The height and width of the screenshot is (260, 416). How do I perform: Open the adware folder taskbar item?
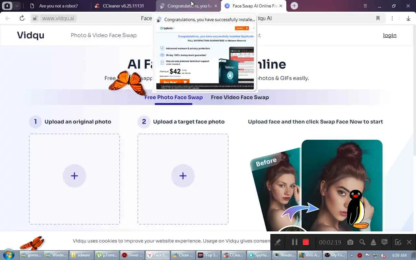82,255
